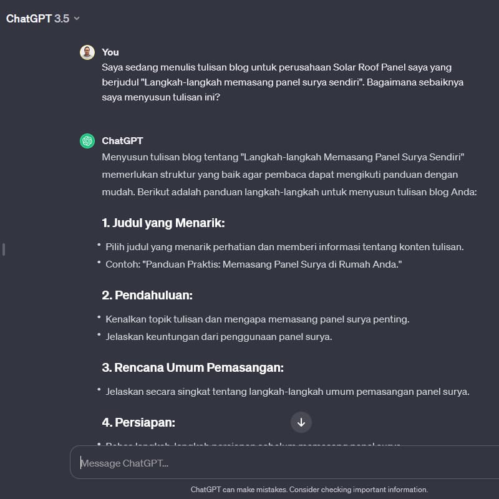Click the You sender name label
Viewport: 499px width, 499px height.
point(110,52)
